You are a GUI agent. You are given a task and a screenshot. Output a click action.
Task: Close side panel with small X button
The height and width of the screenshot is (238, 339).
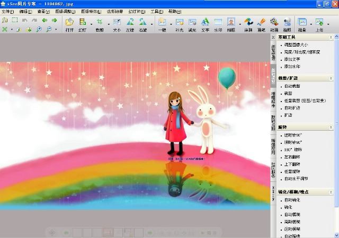pyautogui.click(x=273, y=38)
